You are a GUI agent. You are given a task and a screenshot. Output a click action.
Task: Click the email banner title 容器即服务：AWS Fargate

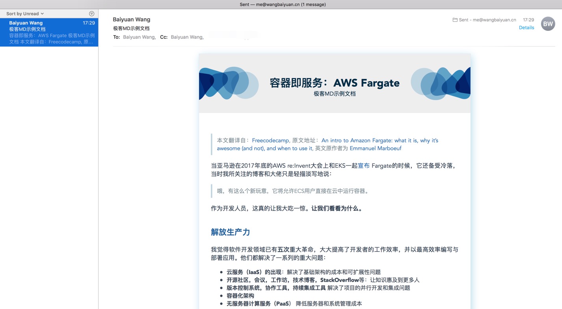click(335, 83)
